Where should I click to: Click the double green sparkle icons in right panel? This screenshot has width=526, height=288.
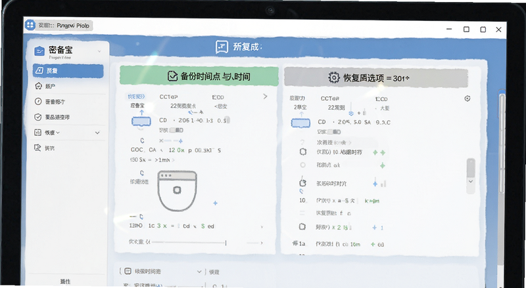click(x=379, y=153)
